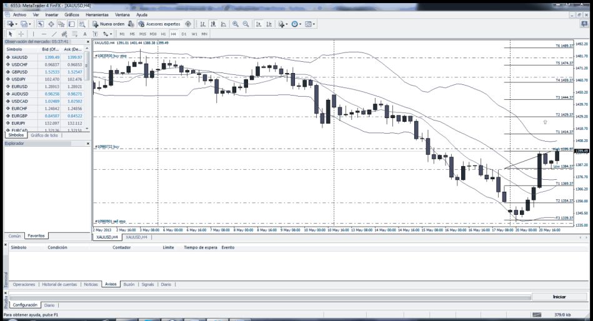Switch to H1 timeframe
Image resolution: width=593 pixels, height=321 pixels.
(x=163, y=34)
